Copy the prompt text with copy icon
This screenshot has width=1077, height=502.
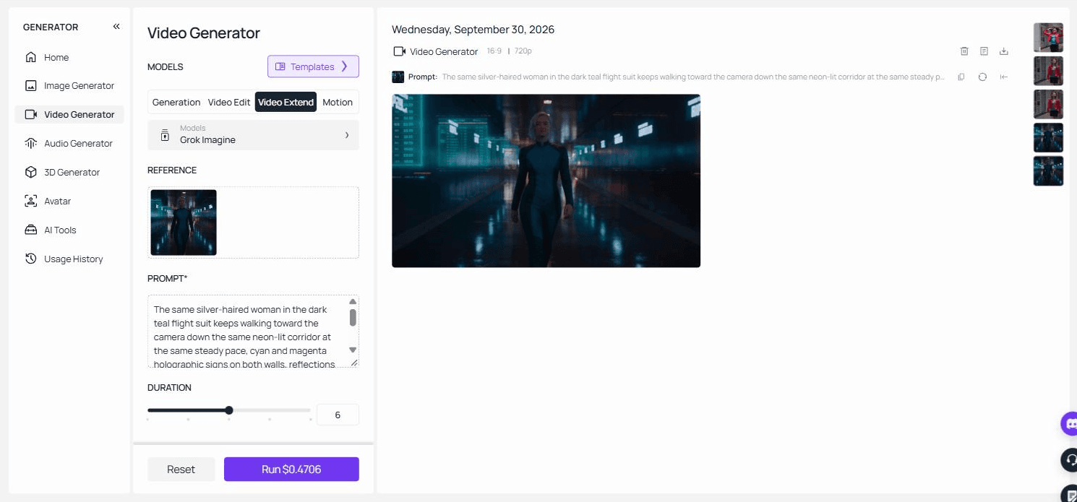coord(961,77)
